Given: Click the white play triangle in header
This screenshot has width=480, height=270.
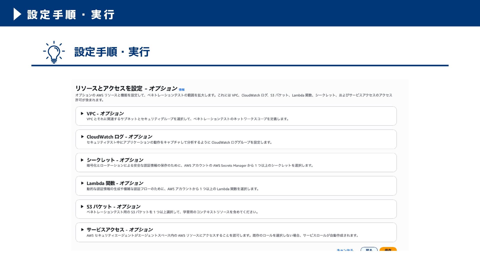Looking at the screenshot, I should pyautogui.click(x=17, y=14).
